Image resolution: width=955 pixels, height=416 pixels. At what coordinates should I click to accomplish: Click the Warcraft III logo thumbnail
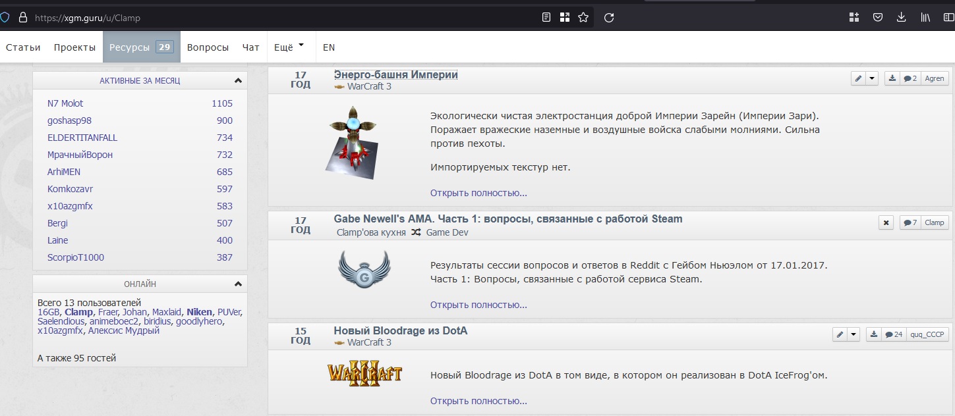click(364, 374)
